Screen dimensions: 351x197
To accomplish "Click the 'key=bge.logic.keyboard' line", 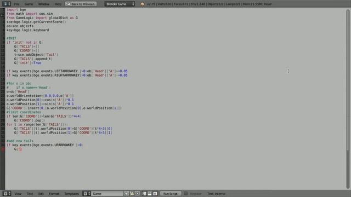I will [27, 30].
